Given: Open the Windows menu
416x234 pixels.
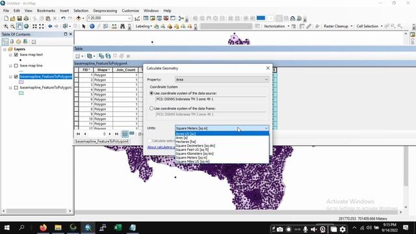Looking at the screenshot, I should point(151,10).
